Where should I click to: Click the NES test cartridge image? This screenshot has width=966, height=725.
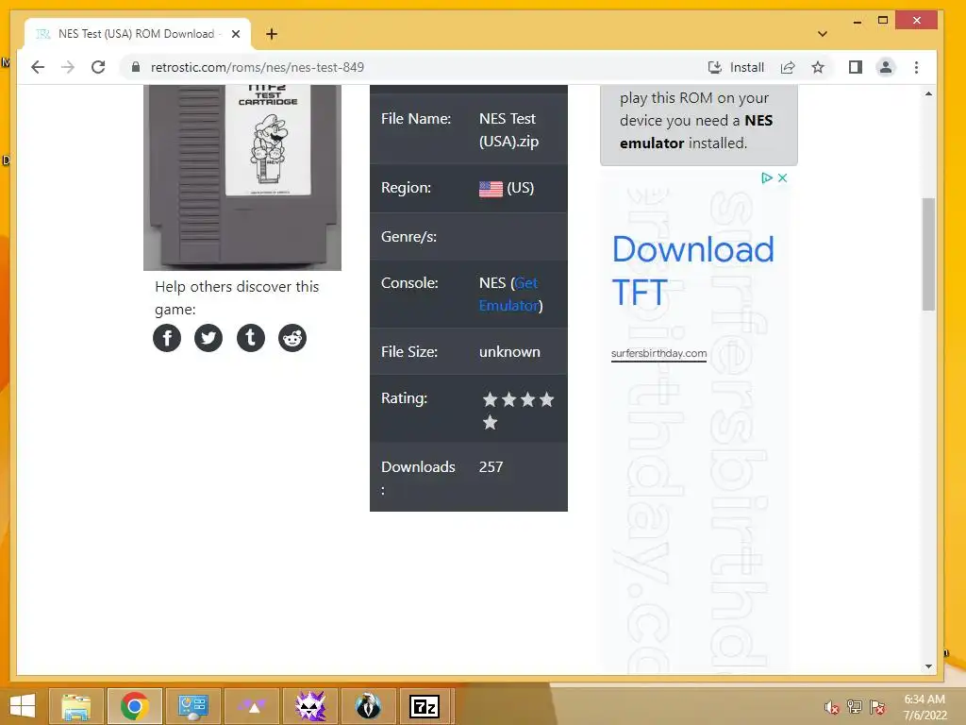[242, 177]
